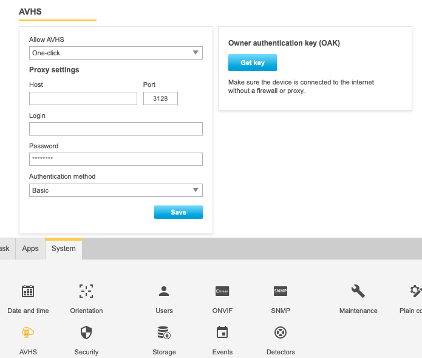This screenshot has height=358, width=422.
Task: Click the 'Make sure the device is connected' note
Action: pyautogui.click(x=301, y=86)
